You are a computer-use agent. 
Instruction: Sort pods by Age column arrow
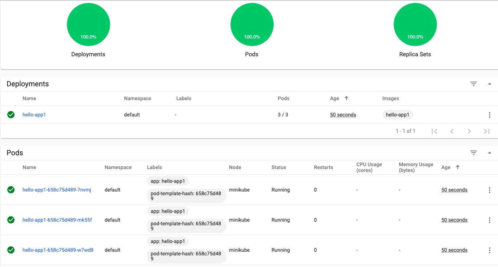457,167
